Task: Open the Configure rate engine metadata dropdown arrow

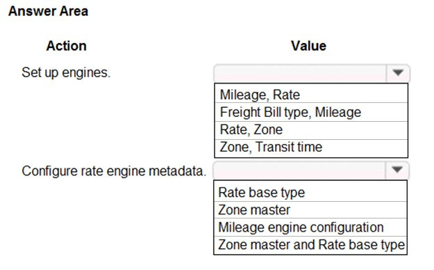Action: (x=397, y=170)
